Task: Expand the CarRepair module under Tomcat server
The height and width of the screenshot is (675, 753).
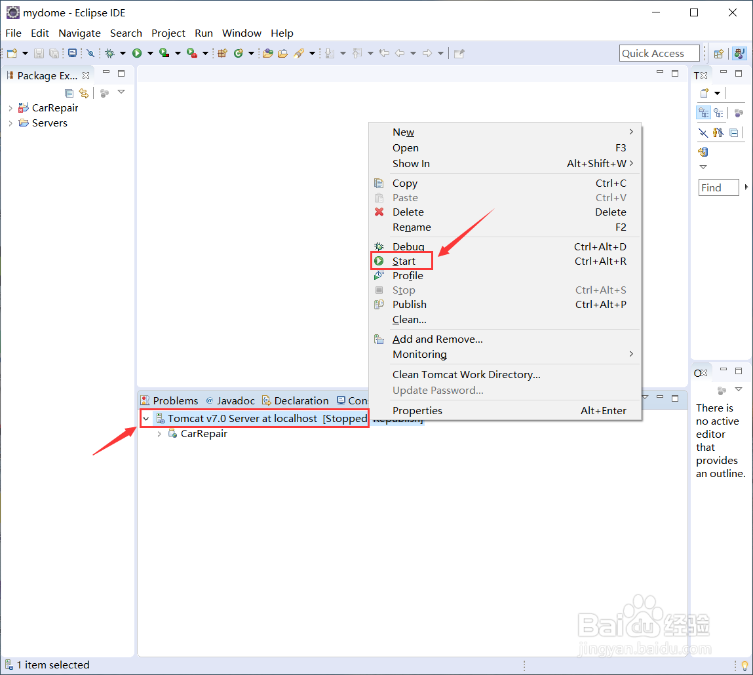Action: [159, 434]
